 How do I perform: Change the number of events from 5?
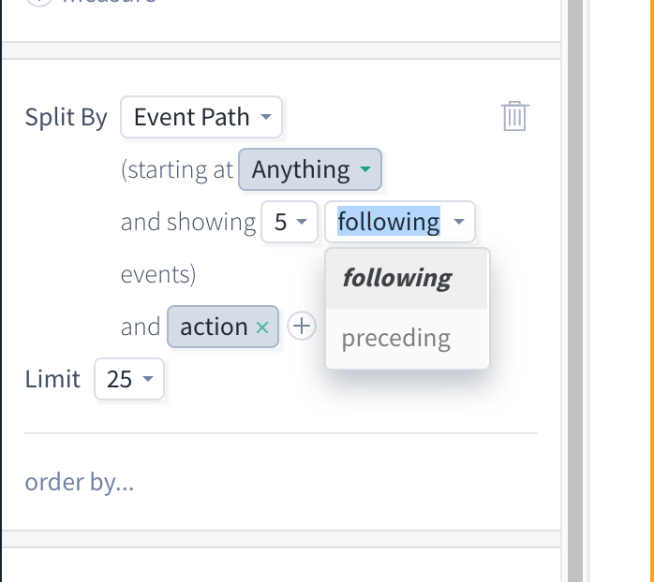tap(290, 222)
